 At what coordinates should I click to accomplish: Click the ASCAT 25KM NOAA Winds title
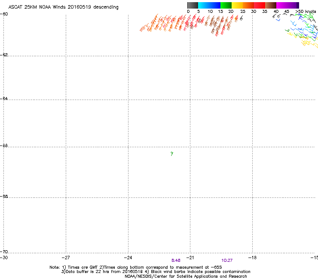(63, 7)
